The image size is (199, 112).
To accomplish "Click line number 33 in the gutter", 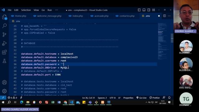I will (x=15, y=54).
